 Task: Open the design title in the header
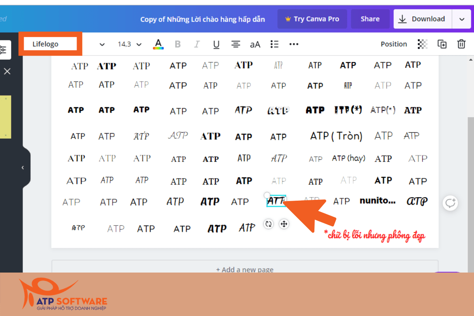tap(203, 19)
